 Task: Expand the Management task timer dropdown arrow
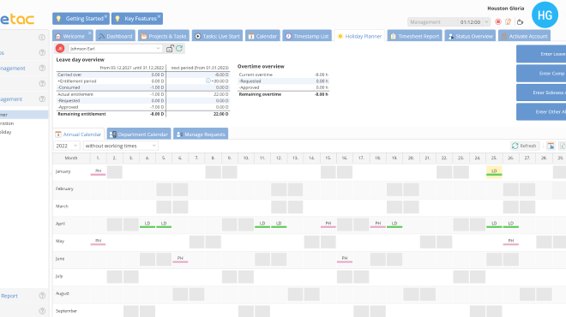[x=486, y=22]
